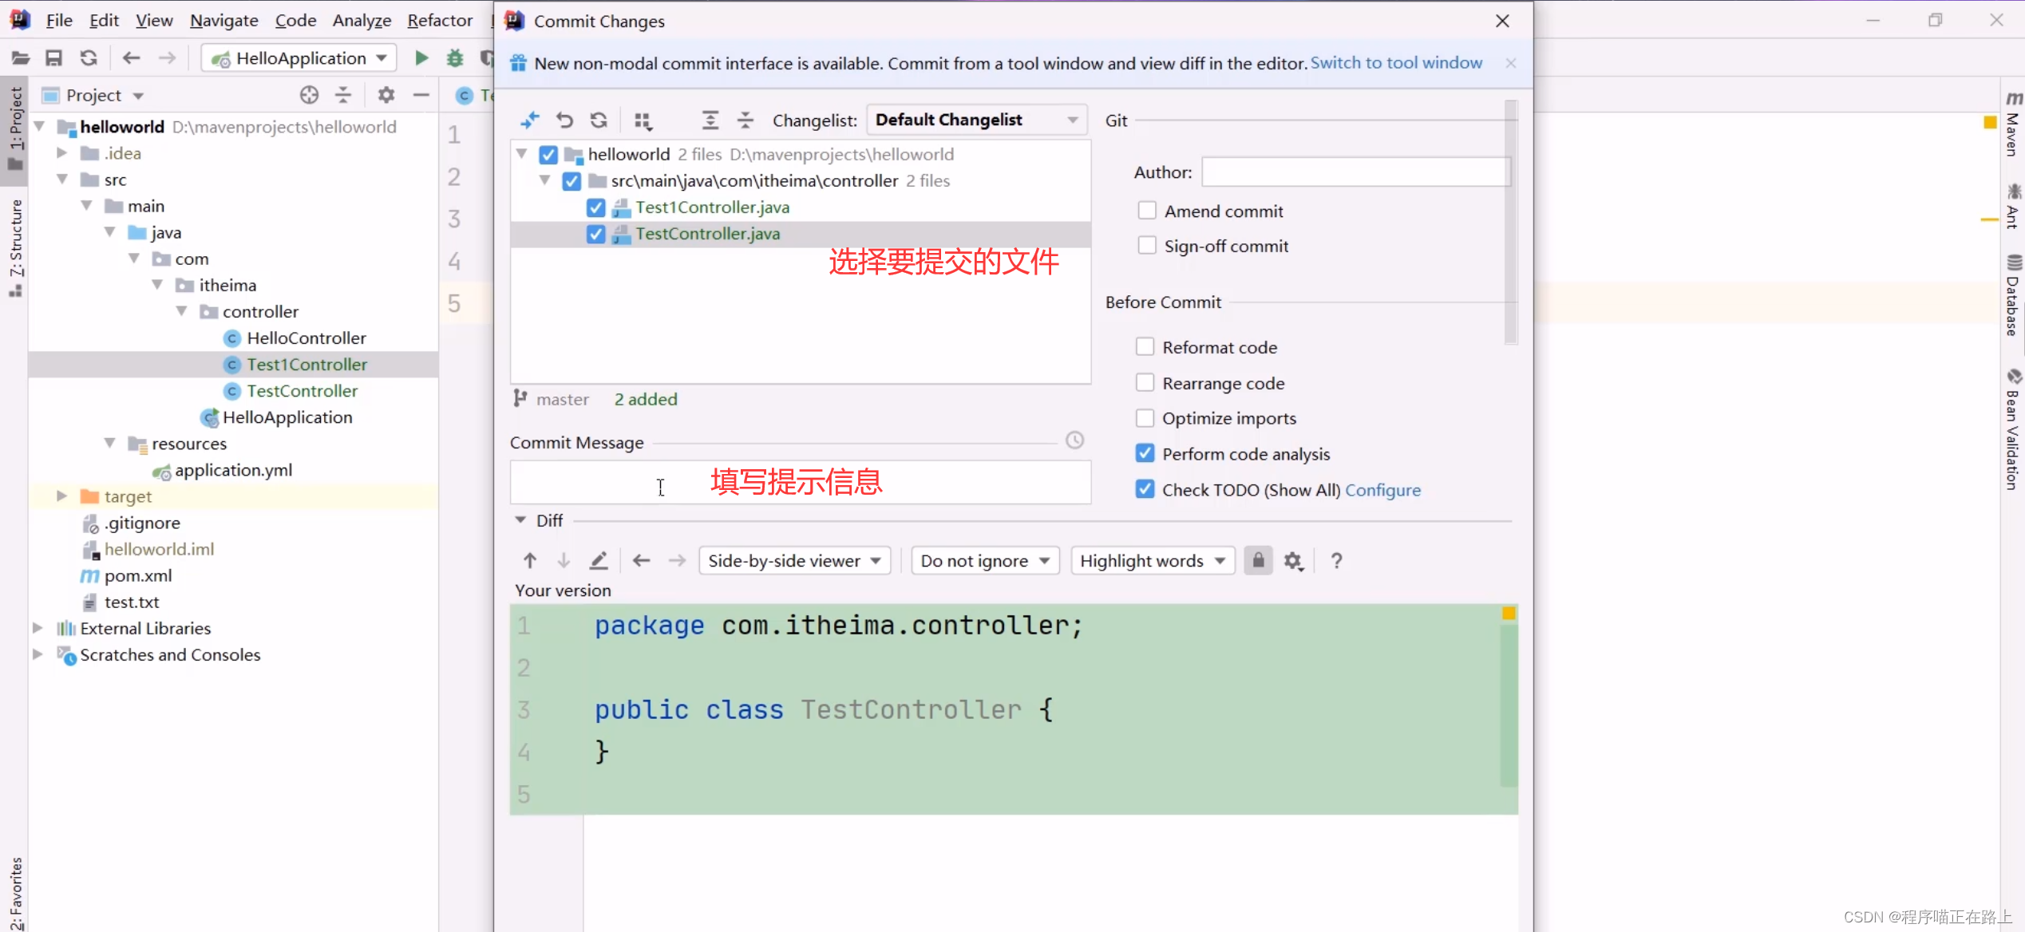
Task: Uncheck the Test1Controller.java file checkbox
Action: coord(595,207)
